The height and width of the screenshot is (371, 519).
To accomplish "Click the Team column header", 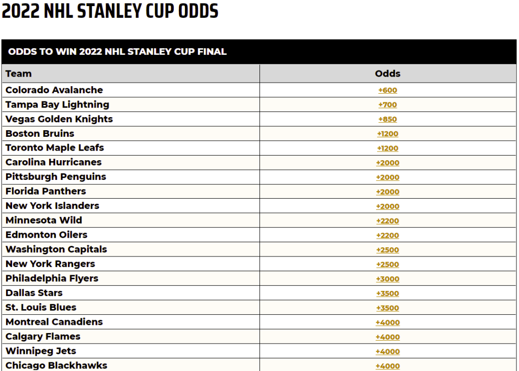I will coord(19,74).
